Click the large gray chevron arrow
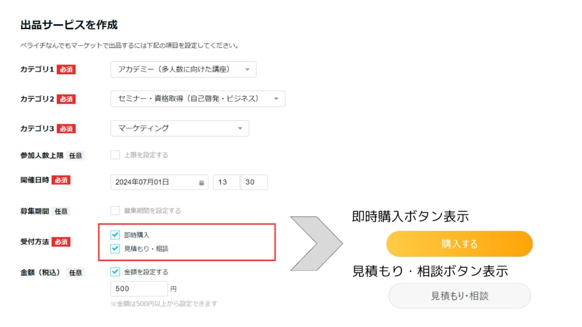 click(316, 243)
